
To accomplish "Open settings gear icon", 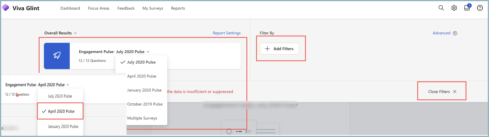I will coord(454,8).
